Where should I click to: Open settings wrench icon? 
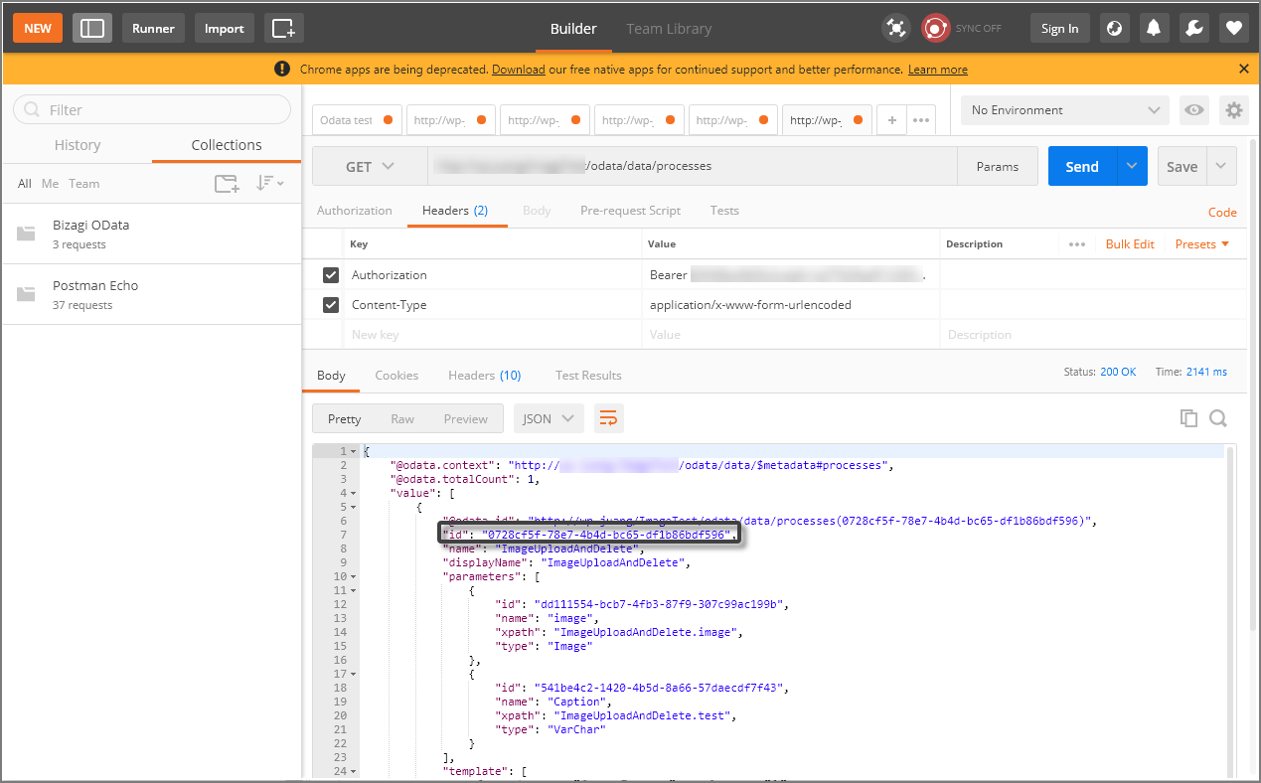1193,28
